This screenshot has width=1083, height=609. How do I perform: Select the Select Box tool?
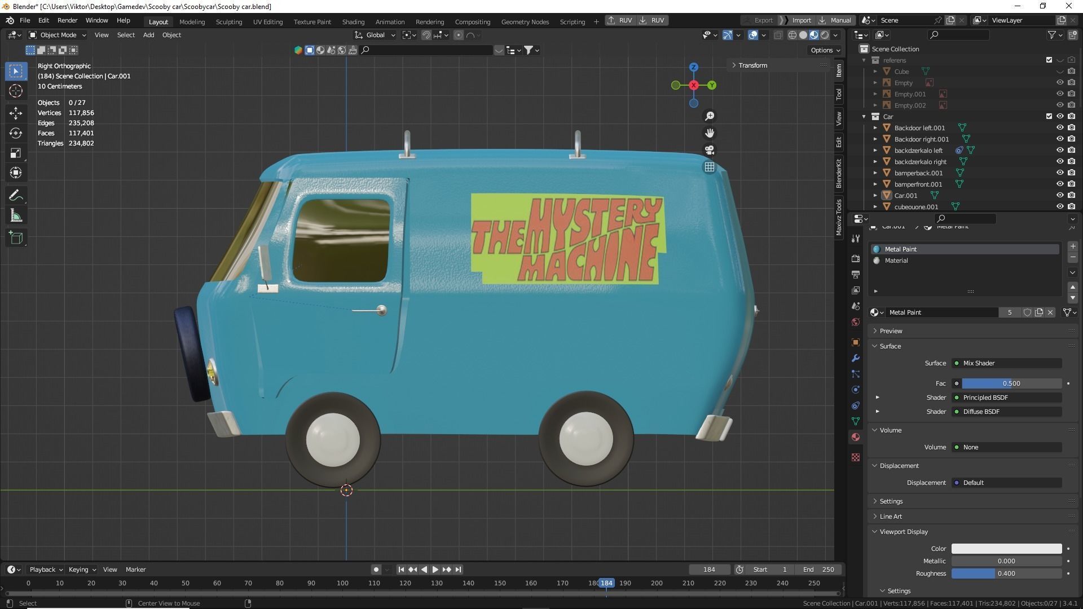[16, 71]
